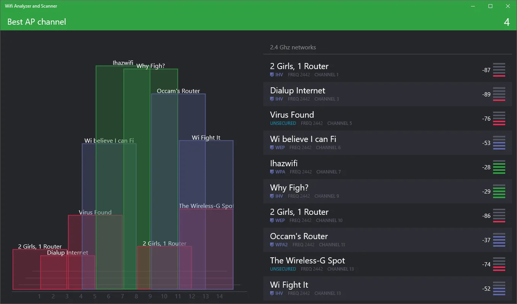517x304 pixels.
Task: Click the WEP shield icon under Wi believe I can Fi
Action: point(272,148)
